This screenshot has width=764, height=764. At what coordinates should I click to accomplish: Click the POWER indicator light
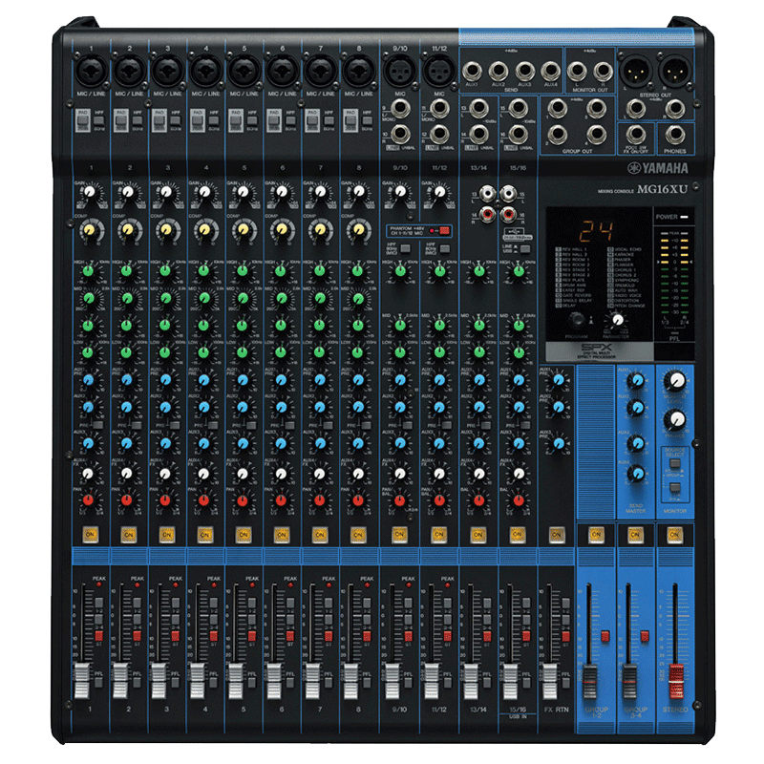(684, 217)
